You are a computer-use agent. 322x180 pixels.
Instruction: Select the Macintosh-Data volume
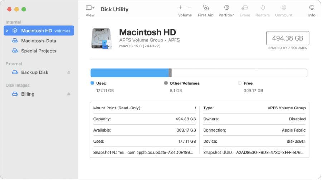(39, 41)
